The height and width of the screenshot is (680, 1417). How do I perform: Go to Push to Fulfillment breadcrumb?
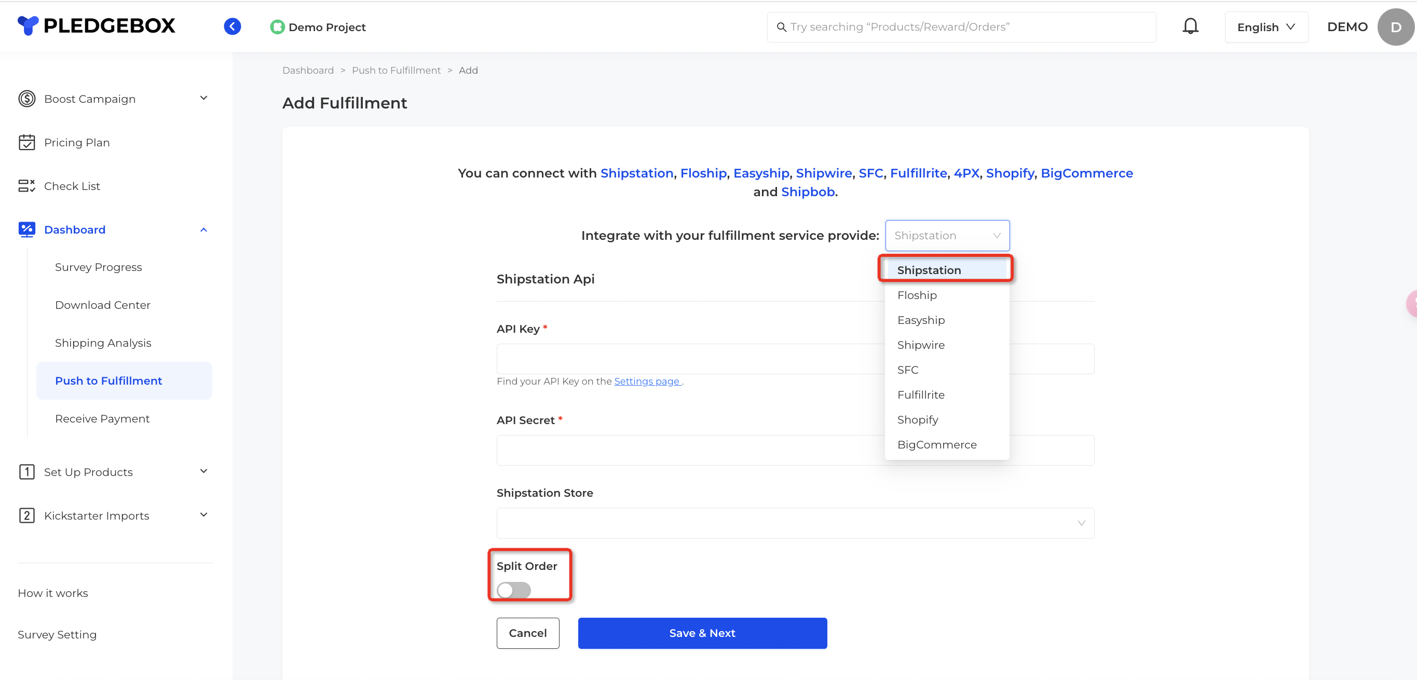396,71
